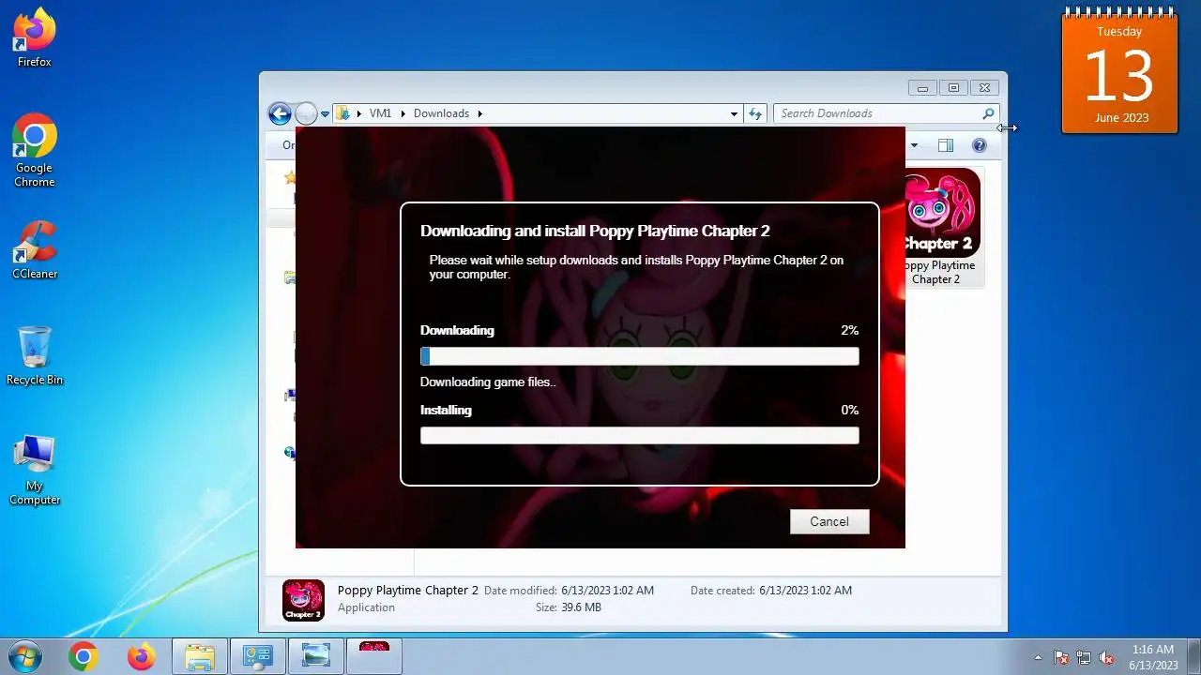Open the view options dropdown arrow
1201x675 pixels.
(915, 145)
